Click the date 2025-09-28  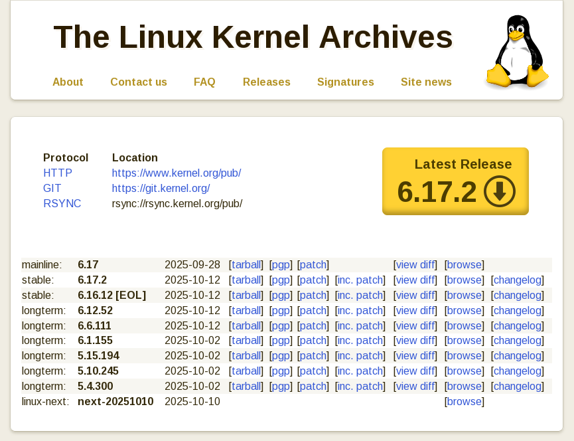[x=192, y=265]
